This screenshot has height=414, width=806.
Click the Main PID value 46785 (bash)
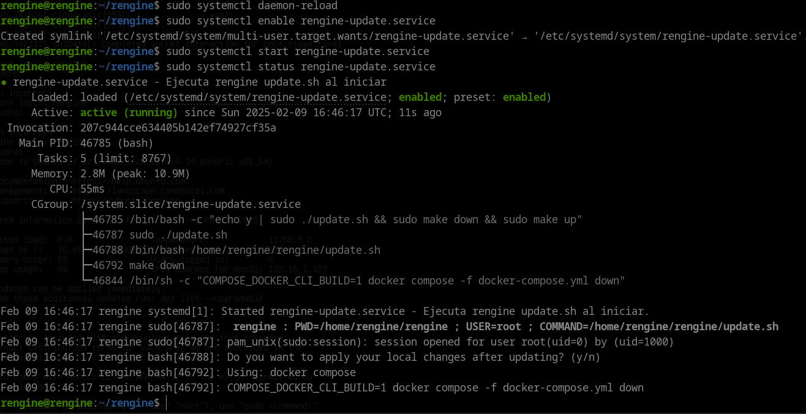pos(117,143)
